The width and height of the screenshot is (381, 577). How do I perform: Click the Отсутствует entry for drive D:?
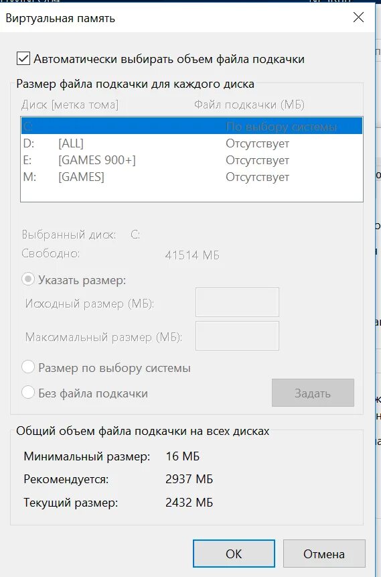coord(257,143)
